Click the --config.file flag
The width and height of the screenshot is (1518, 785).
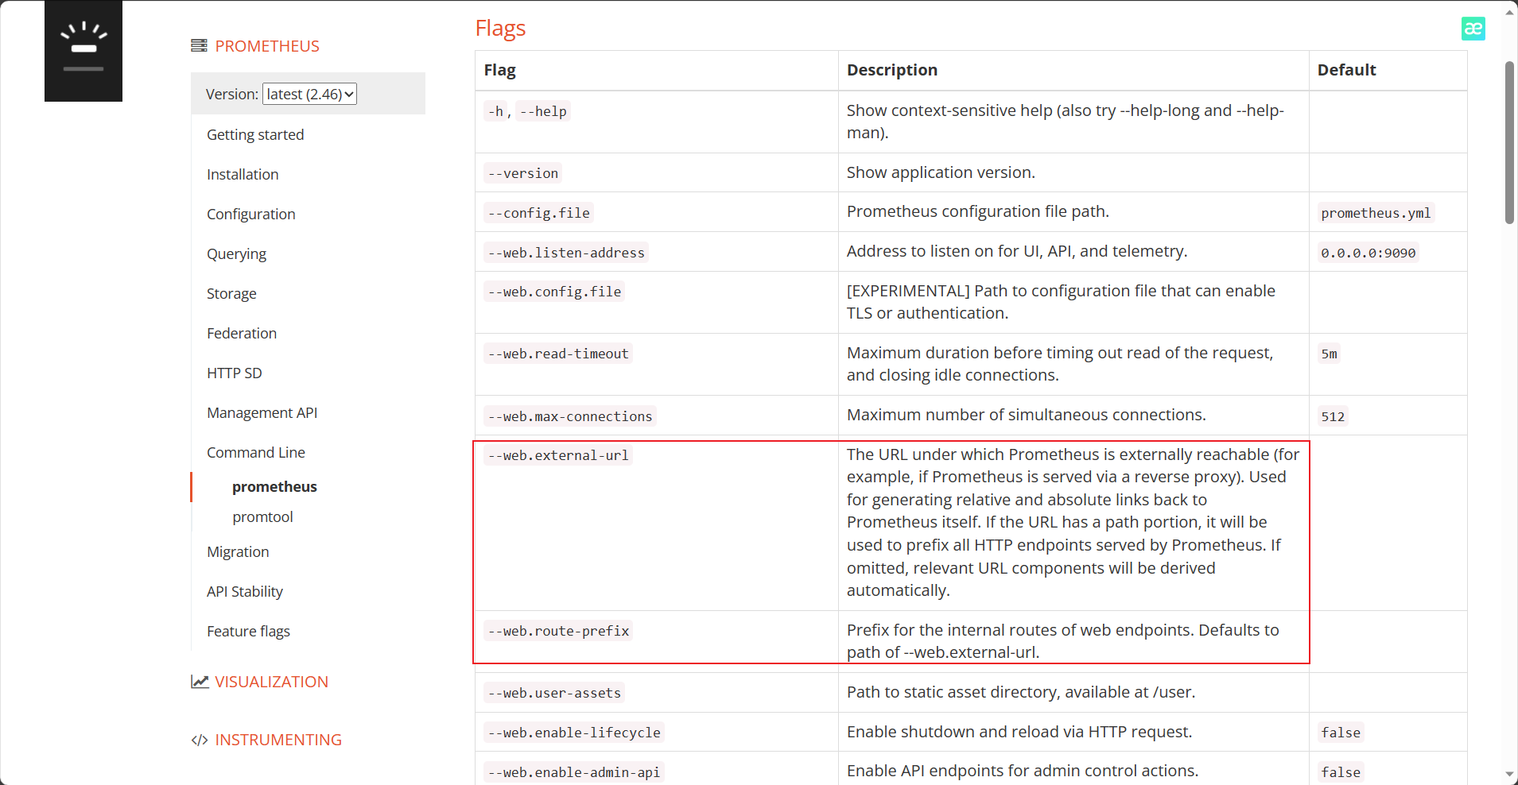(x=538, y=213)
